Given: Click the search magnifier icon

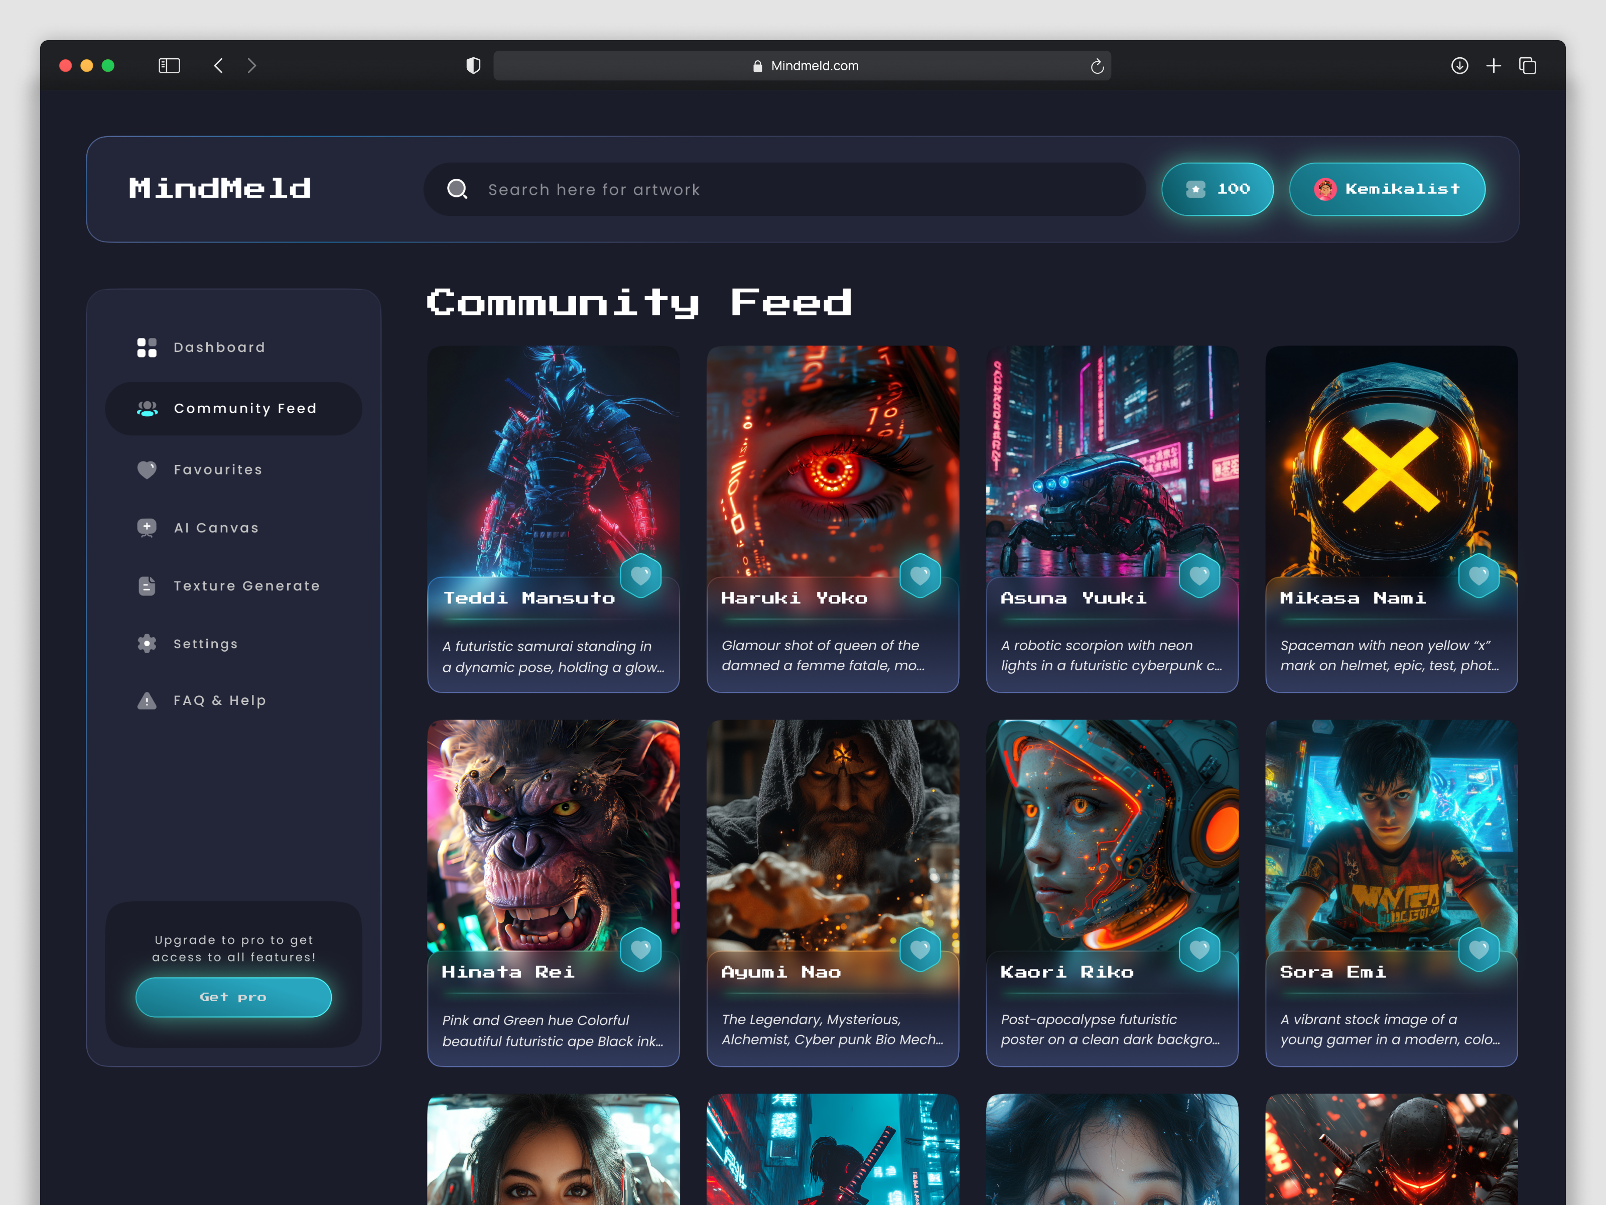Looking at the screenshot, I should pos(457,189).
